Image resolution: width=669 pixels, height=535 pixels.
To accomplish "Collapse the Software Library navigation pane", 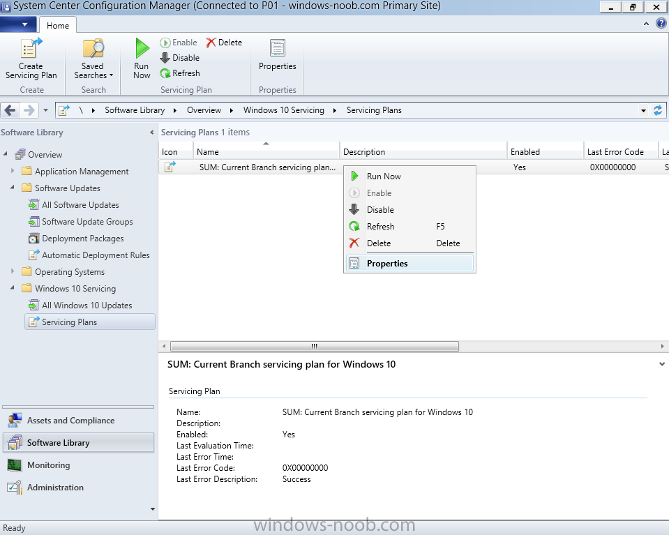I will coord(152,133).
